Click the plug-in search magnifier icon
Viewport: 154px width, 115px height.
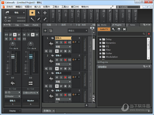click(x=144, y=34)
